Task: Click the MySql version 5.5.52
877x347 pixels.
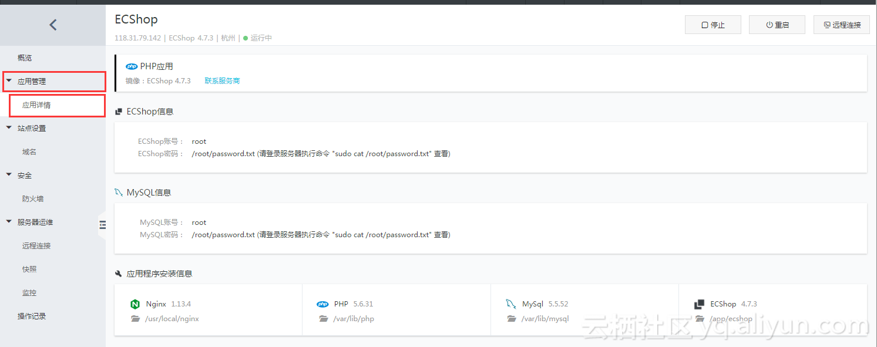Action: pos(558,304)
